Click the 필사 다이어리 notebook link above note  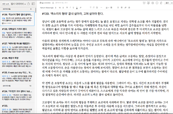45,3
